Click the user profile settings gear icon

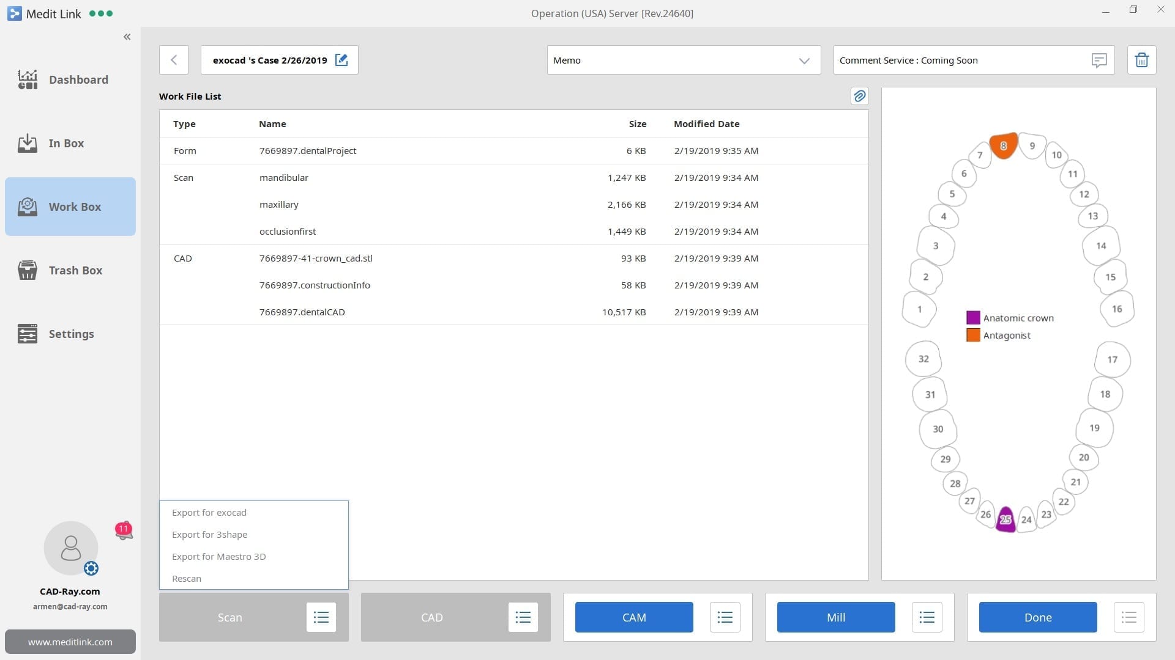click(x=91, y=568)
